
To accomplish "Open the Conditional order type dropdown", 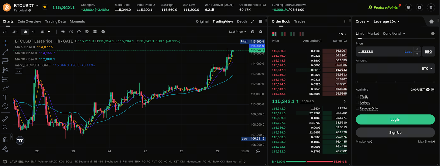I will click(x=394, y=34).
